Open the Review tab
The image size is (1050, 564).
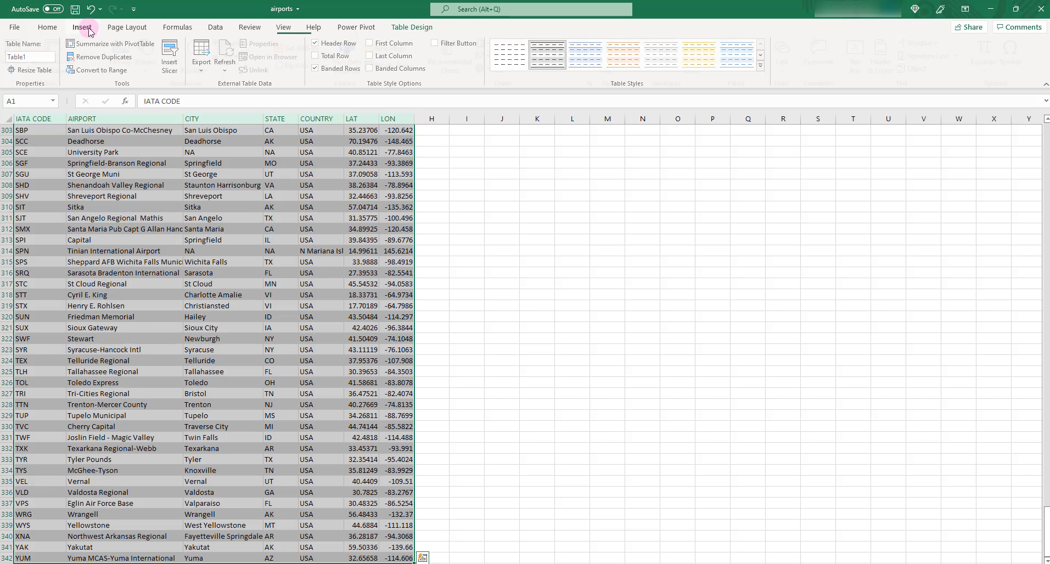(250, 27)
